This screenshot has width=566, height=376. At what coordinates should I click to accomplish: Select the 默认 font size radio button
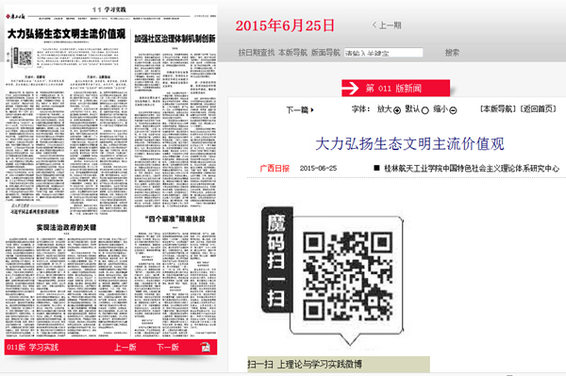coord(424,110)
